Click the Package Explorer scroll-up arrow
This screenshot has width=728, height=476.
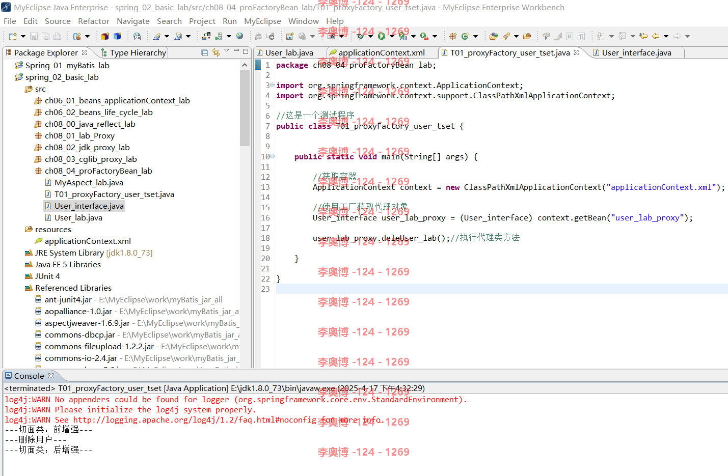pos(245,65)
